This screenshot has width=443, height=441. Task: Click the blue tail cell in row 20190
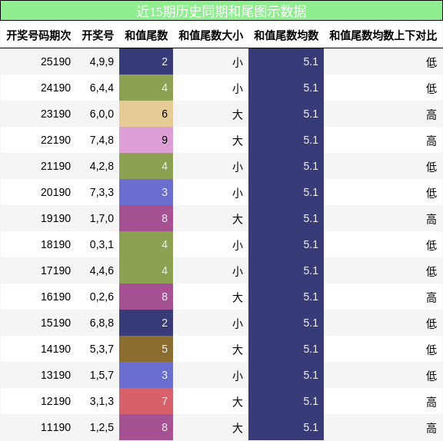click(x=146, y=192)
